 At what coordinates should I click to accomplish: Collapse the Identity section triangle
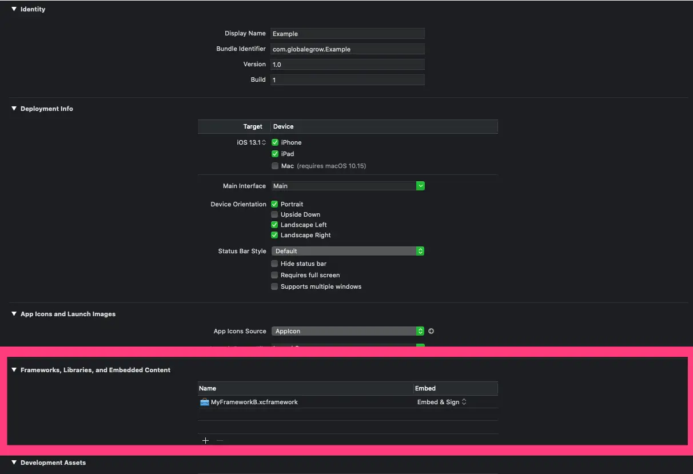click(x=14, y=9)
